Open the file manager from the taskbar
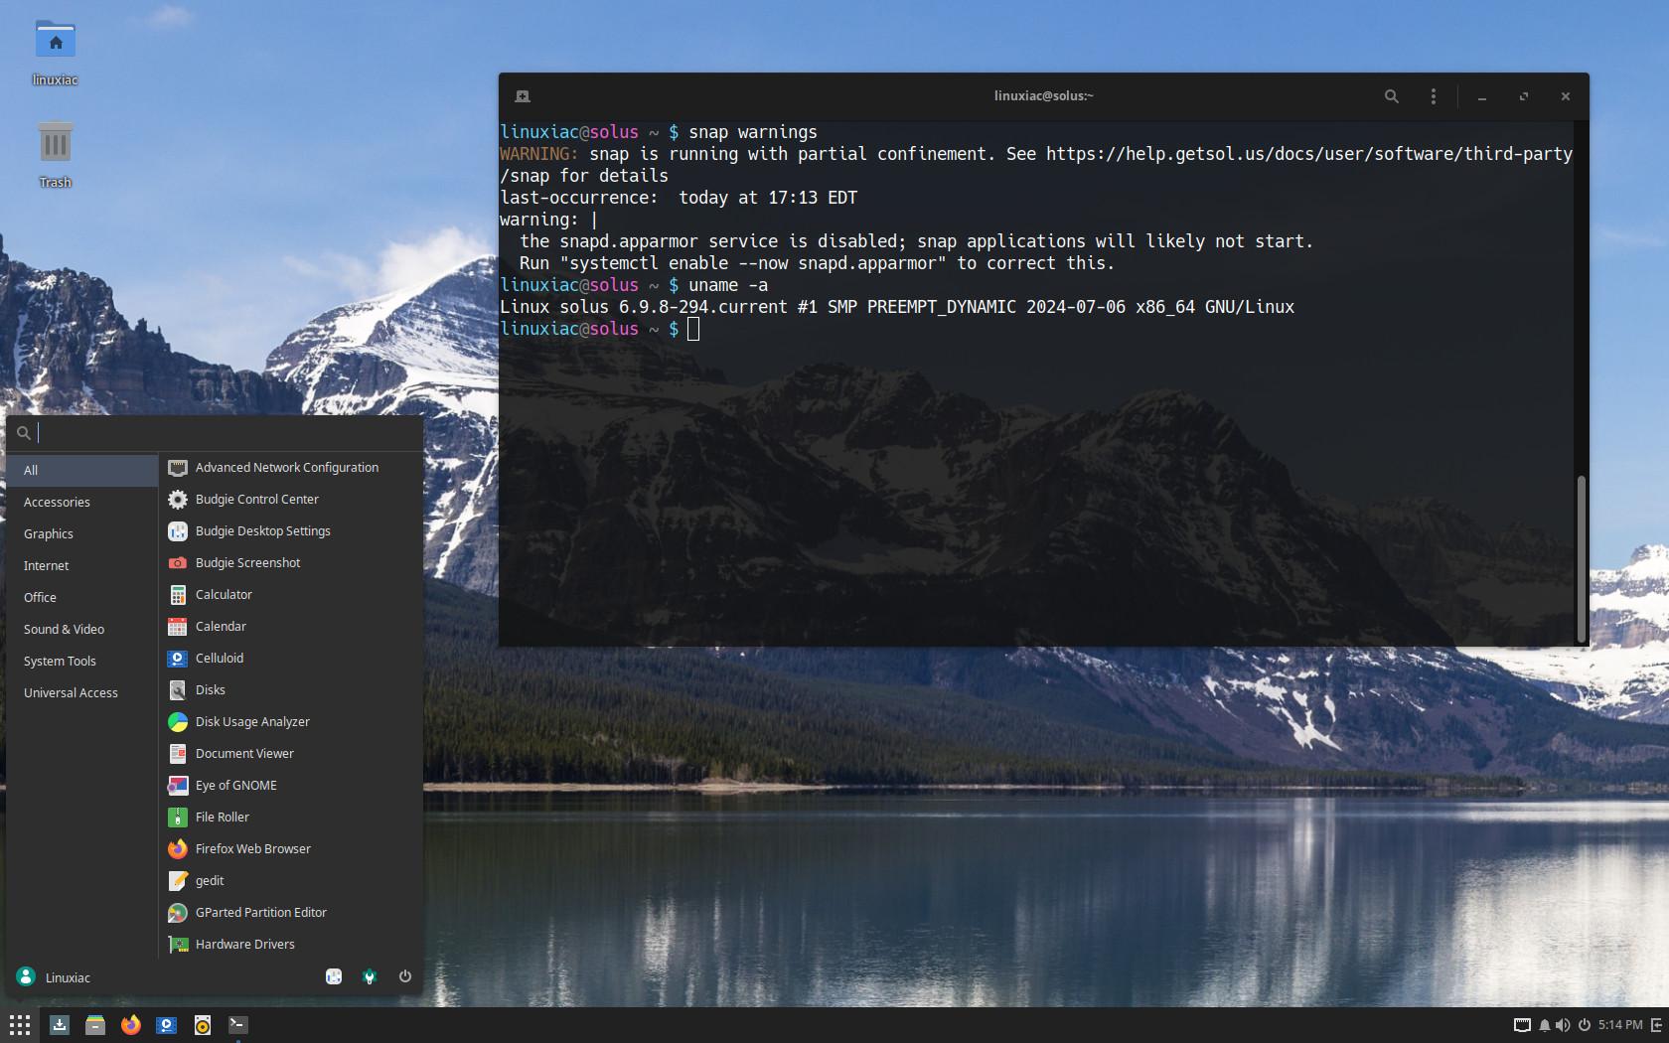The image size is (1669, 1043). (x=95, y=1025)
